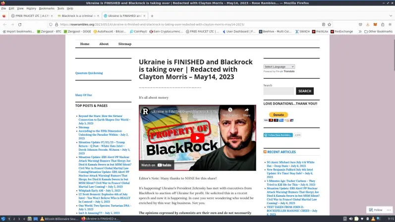The width and height of the screenshot is (395, 222).
Task: Switch to workspace 3 in taskbar
Action: pos(19,219)
